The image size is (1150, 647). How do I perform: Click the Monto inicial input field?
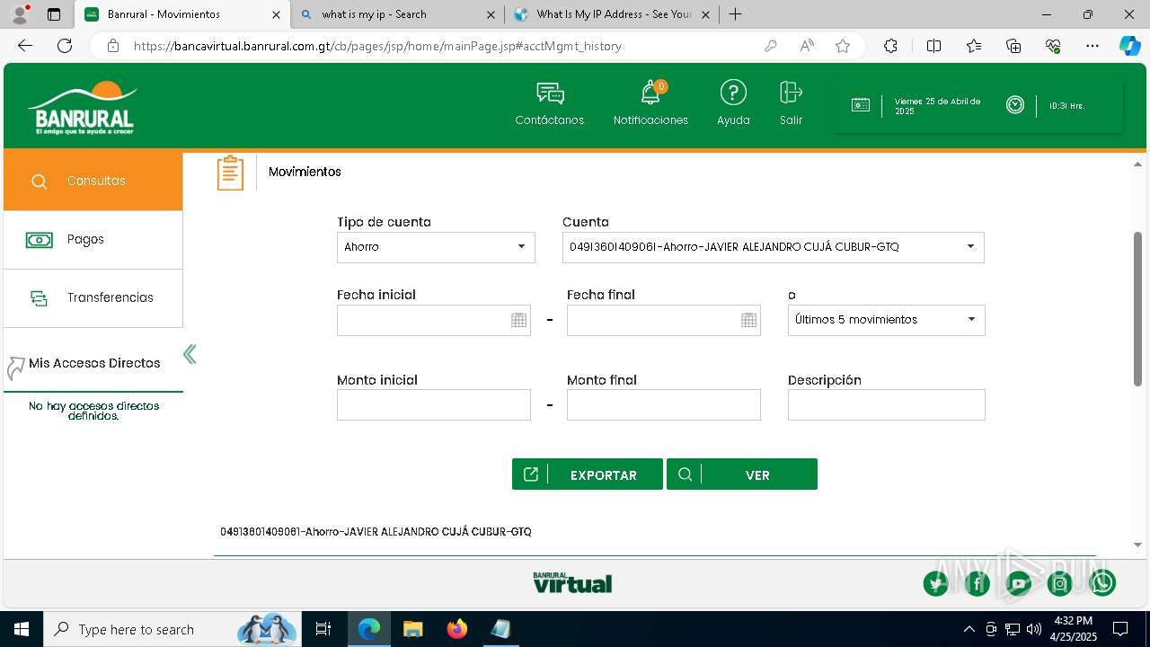(434, 404)
